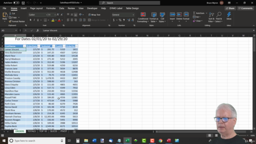
Task: Decrease font size with the small A icon
Action: coord(62,15)
